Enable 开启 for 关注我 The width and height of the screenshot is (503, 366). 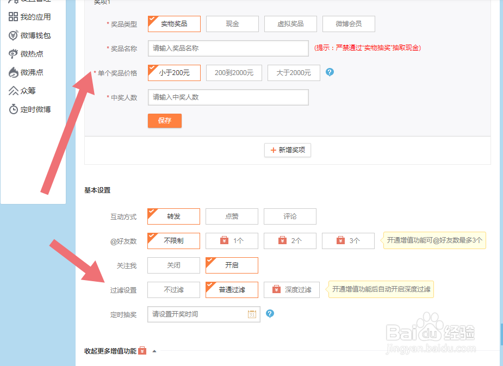[x=232, y=265]
